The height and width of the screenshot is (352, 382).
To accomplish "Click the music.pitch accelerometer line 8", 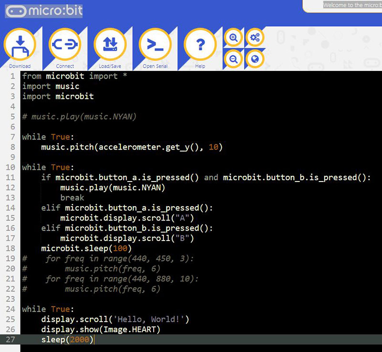I will pyautogui.click(x=131, y=147).
